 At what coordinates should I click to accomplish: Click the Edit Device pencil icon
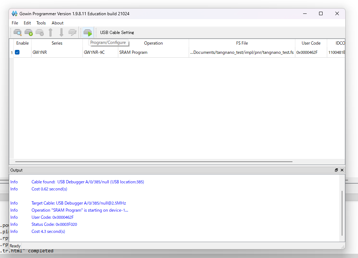tap(72, 33)
